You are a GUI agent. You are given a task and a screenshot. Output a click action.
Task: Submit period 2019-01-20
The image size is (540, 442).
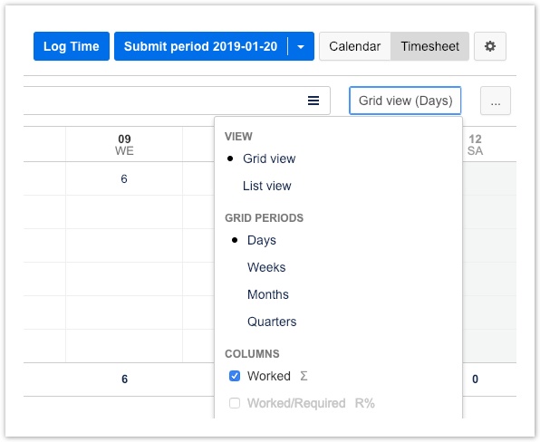(201, 46)
